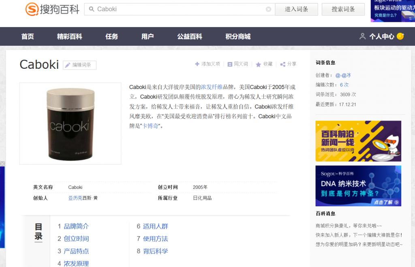Jump to section 6 适用人群
This screenshot has width=415, height=267.
pos(155,226)
